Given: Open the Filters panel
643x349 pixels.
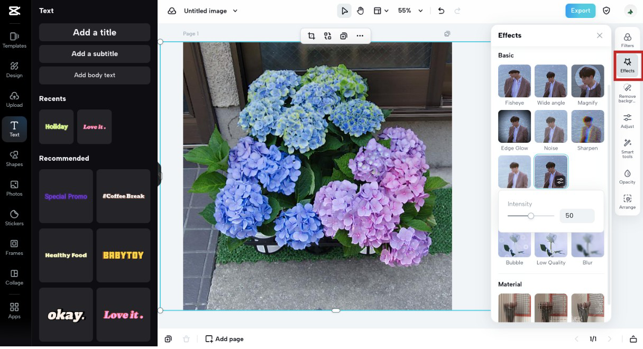Looking at the screenshot, I should 628,40.
